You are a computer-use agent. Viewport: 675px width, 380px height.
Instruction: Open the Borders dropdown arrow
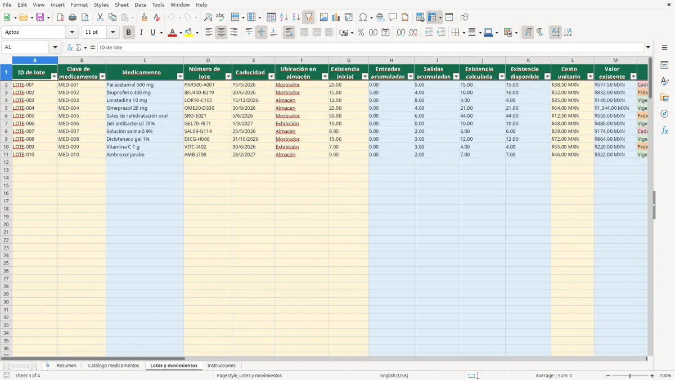tap(463, 33)
